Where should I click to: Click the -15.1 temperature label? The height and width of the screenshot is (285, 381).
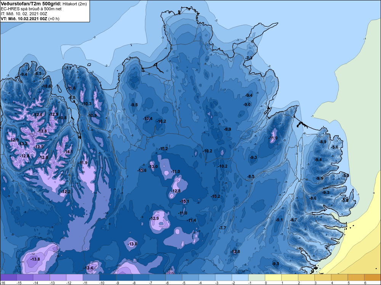click(184, 201)
